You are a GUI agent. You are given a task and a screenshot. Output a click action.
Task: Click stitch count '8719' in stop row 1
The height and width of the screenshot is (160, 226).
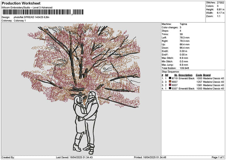(175, 78)
